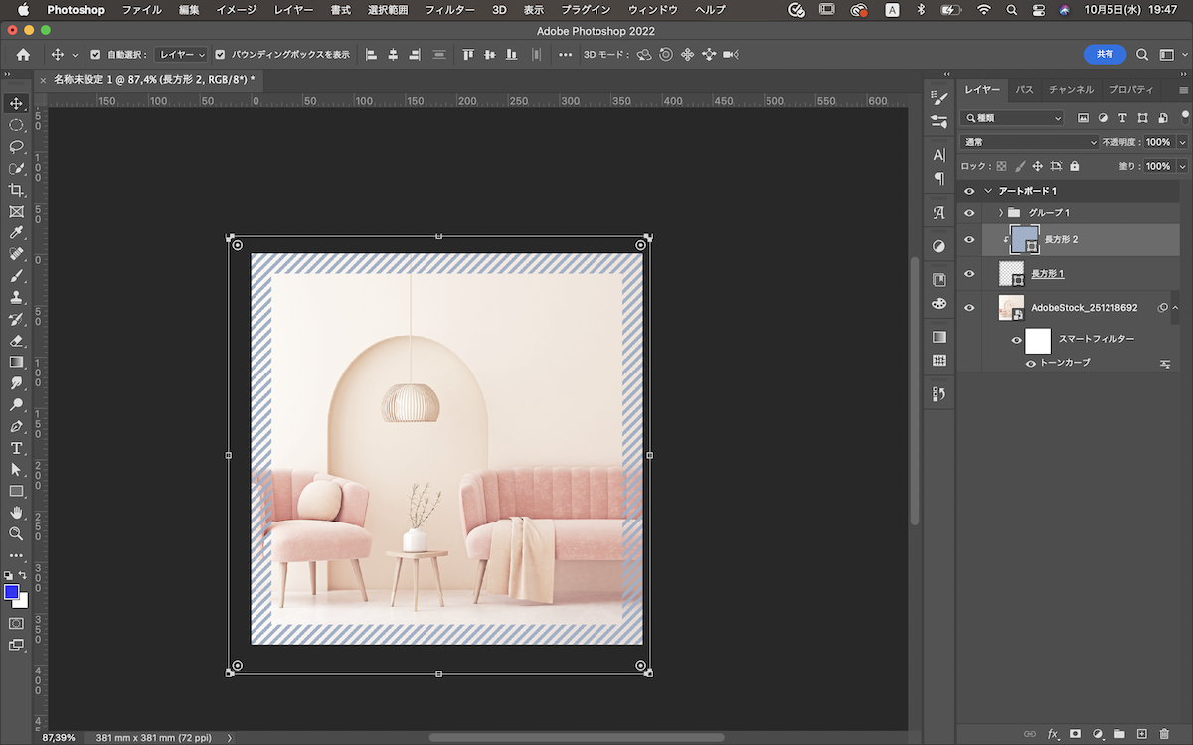Switch to the チャンネル tab
This screenshot has width=1193, height=745.
click(1071, 90)
